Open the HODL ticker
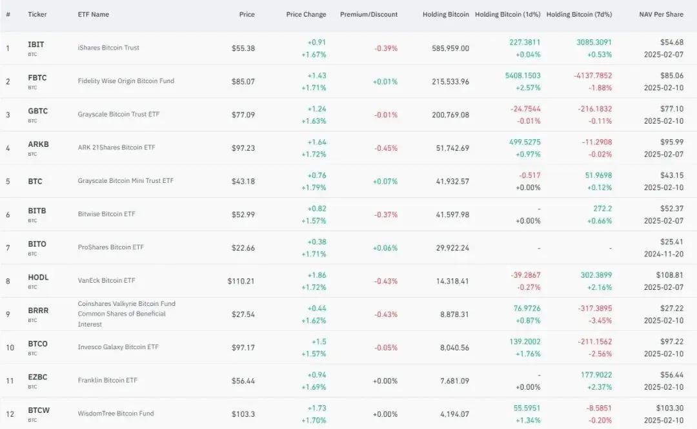The height and width of the screenshot is (429, 697). coord(38,277)
